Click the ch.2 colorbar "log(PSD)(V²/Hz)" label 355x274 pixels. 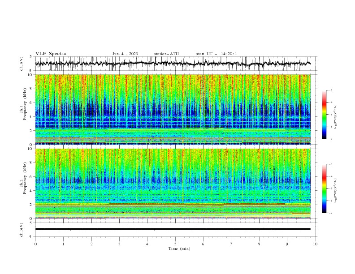335,191
